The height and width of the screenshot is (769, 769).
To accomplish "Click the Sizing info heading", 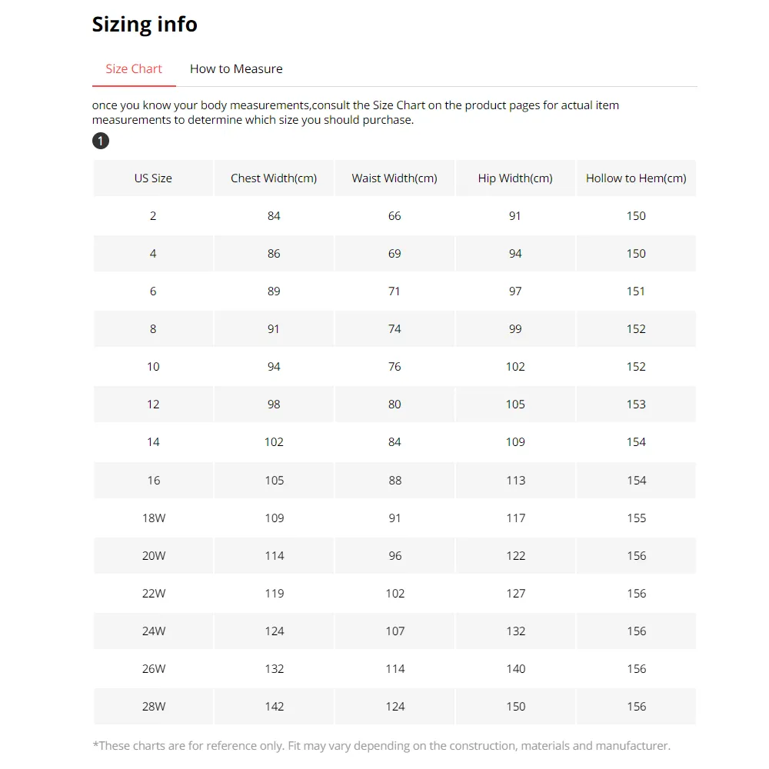I will 145,24.
